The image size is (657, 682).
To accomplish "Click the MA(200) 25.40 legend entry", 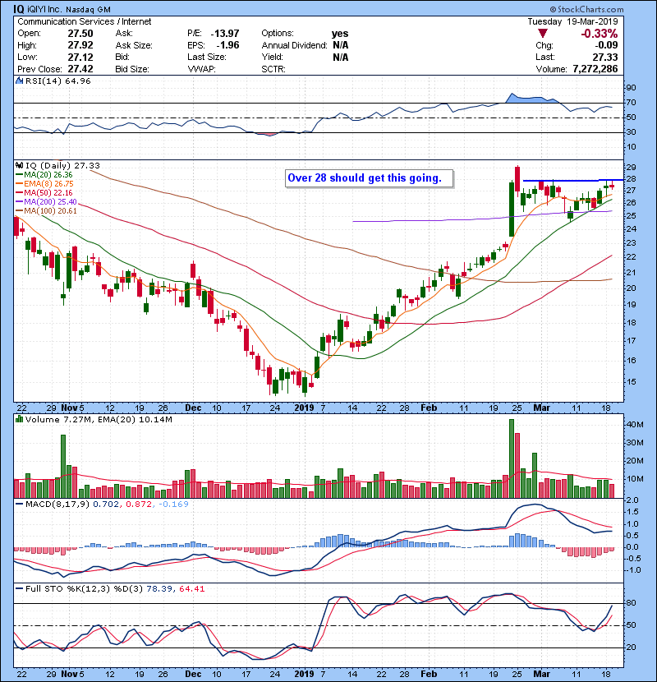I will [47, 202].
